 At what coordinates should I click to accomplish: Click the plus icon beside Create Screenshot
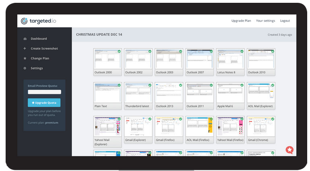pos(25,49)
